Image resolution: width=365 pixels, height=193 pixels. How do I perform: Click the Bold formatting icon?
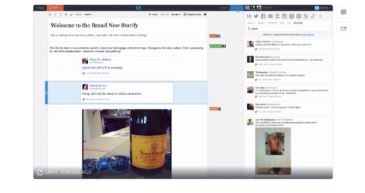click(50, 14)
